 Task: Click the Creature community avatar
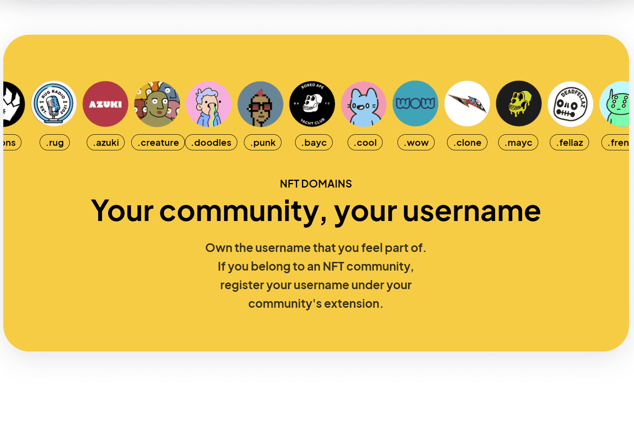[x=157, y=104]
